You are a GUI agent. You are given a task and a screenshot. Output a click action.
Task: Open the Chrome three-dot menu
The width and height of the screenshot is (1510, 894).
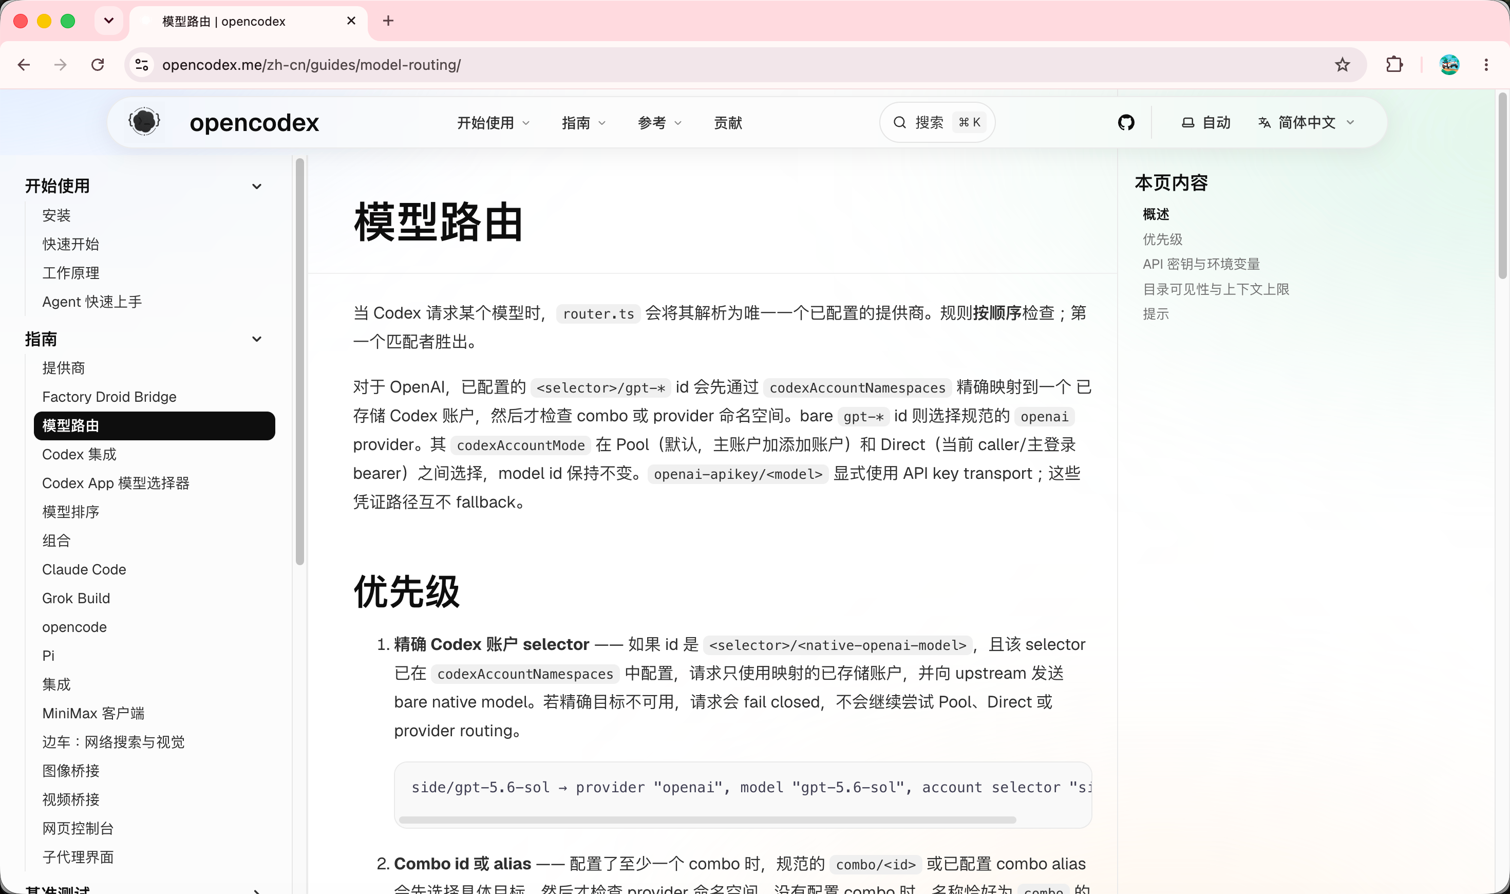(x=1486, y=64)
